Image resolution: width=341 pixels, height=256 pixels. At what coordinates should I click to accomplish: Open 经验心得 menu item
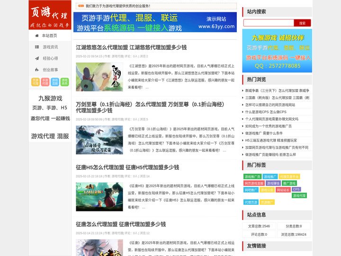tap(50, 58)
